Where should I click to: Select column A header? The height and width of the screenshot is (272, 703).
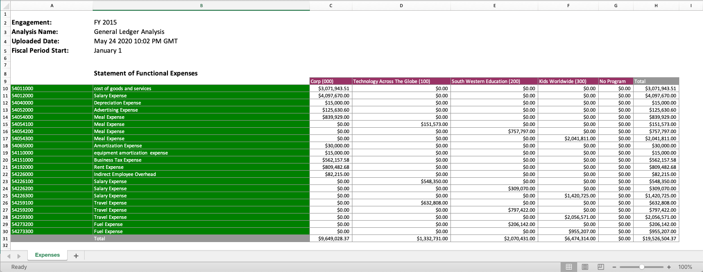pos(52,6)
